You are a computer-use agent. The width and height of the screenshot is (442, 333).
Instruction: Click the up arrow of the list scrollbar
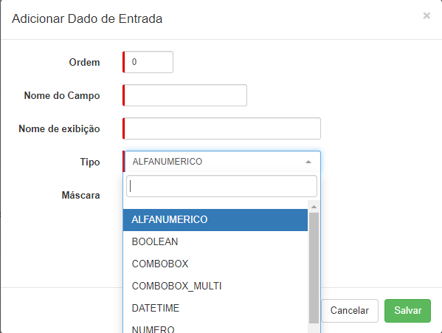click(314, 207)
